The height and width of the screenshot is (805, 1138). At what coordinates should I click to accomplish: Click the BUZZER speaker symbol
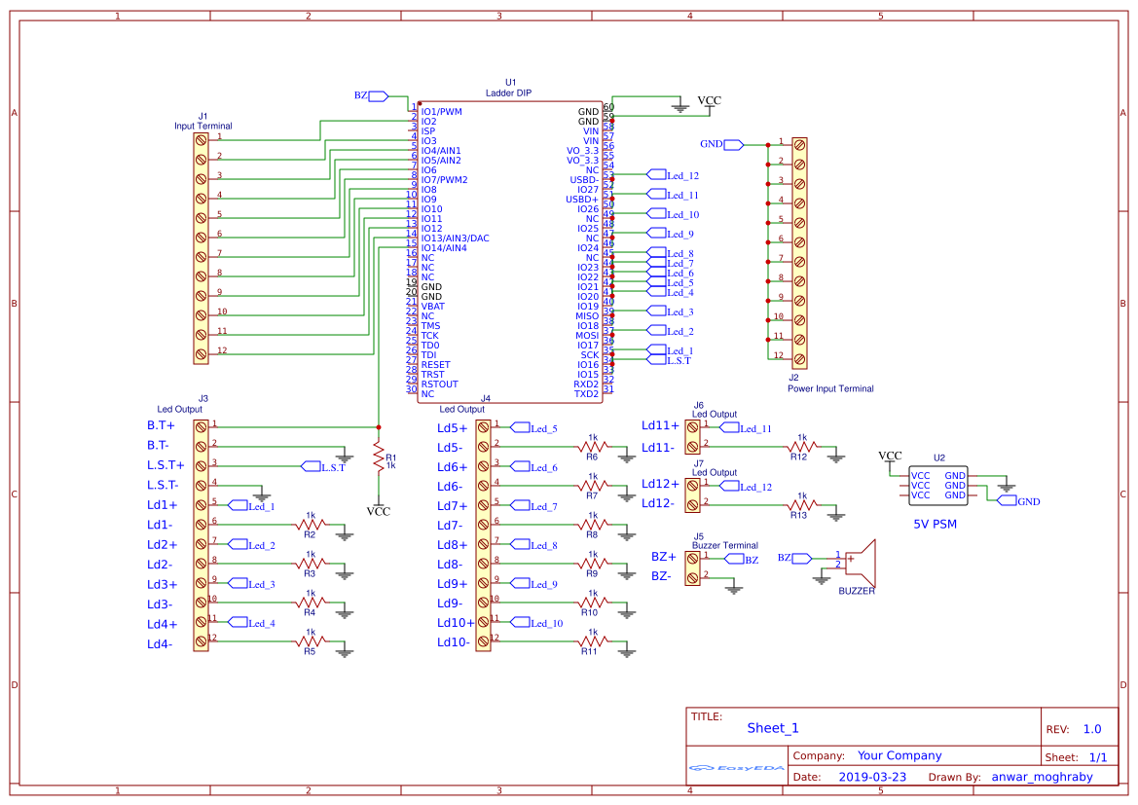(x=860, y=562)
